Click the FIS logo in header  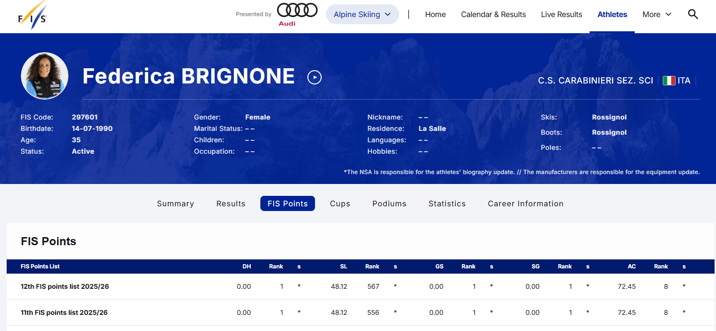[x=32, y=15]
